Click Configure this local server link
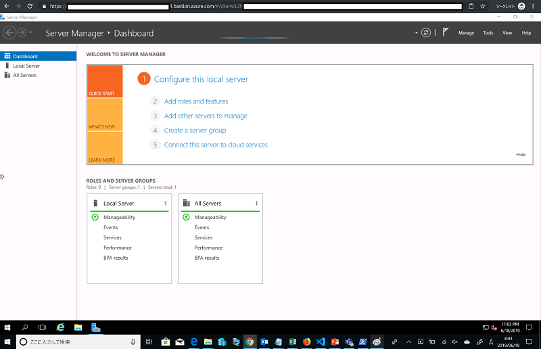The height and width of the screenshot is (349, 541). [201, 79]
